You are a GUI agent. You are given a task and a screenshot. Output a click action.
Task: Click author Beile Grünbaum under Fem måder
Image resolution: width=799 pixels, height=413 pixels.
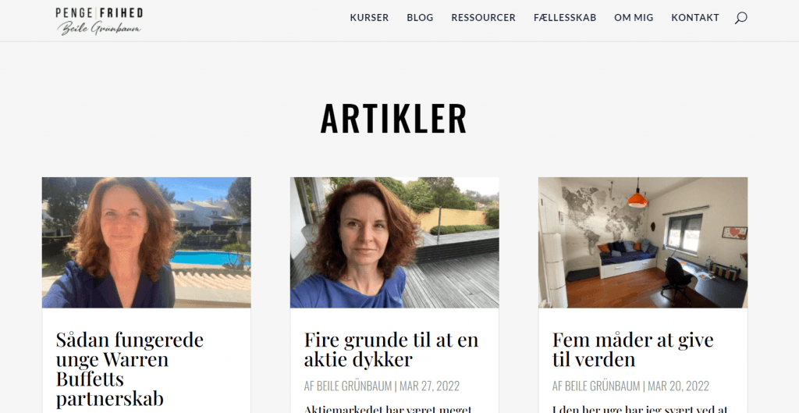click(x=602, y=386)
